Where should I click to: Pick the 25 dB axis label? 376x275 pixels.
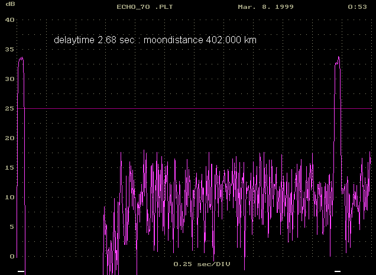(8, 108)
